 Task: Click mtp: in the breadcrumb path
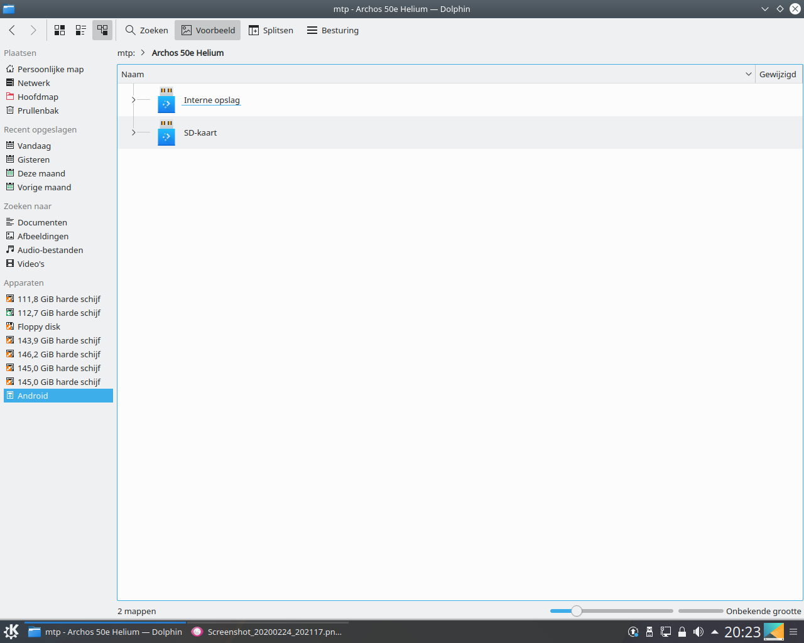[x=126, y=53]
